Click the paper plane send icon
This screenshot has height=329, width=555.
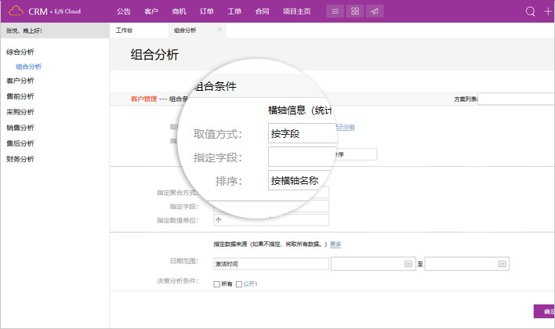pyautogui.click(x=375, y=11)
